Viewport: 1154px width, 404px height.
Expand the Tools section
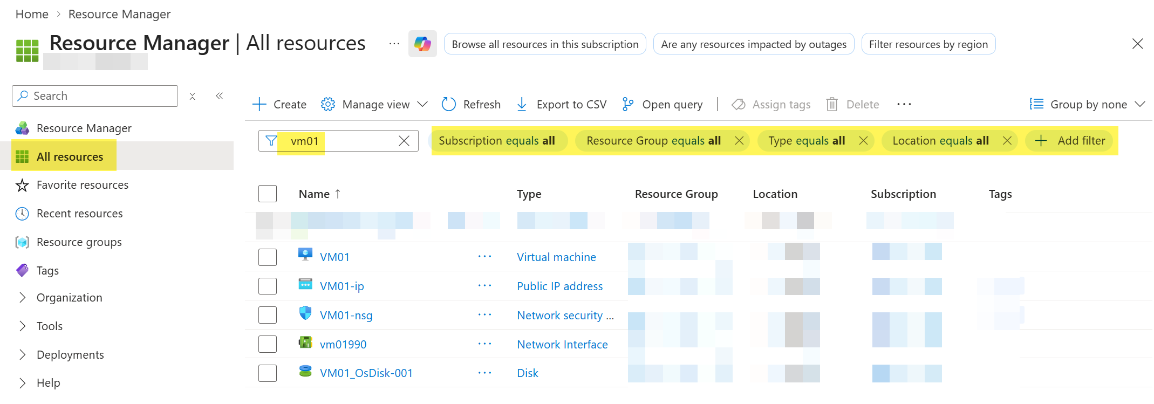click(22, 326)
